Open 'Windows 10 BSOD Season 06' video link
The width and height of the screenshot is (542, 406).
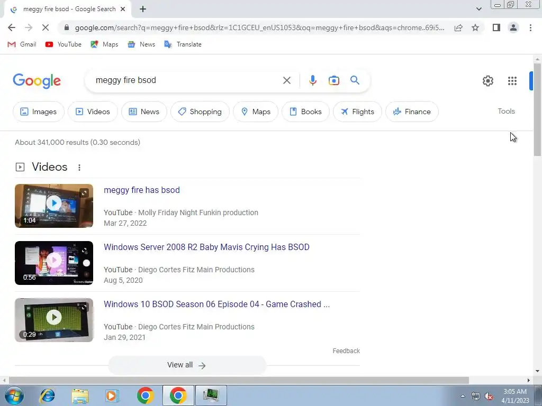point(216,304)
